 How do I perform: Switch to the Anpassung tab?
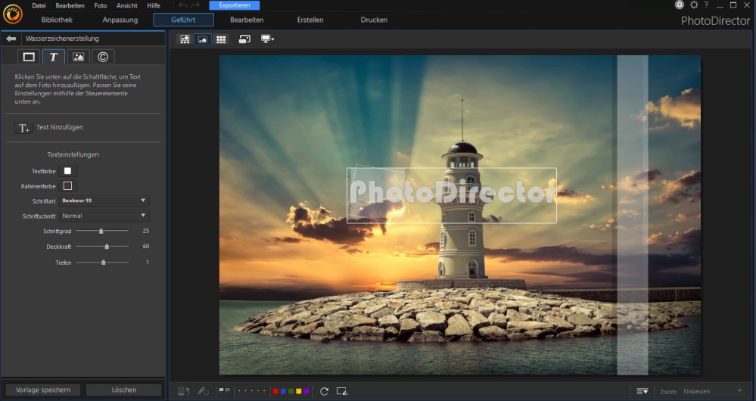coord(120,20)
